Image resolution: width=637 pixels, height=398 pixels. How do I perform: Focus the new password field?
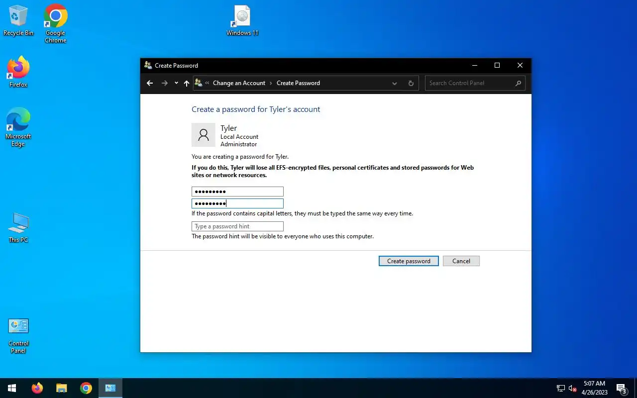(237, 192)
